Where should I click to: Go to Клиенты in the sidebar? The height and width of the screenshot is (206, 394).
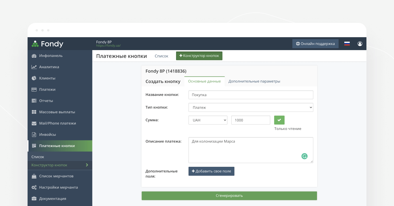60,78
